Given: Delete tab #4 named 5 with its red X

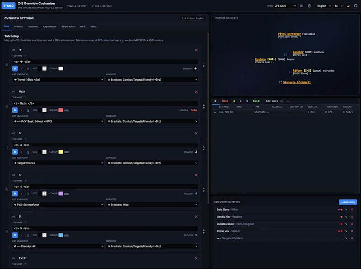Looking at the screenshot, I should 196,217.
